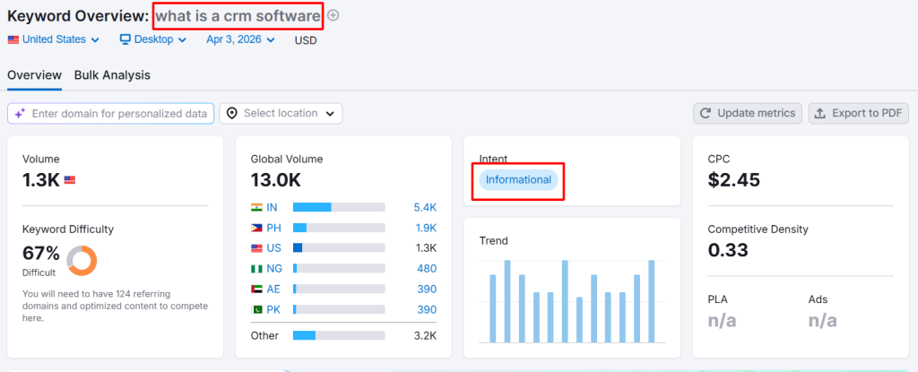This screenshot has width=918, height=372.
Task: Click the domain for personalized data field
Action: [x=110, y=114]
